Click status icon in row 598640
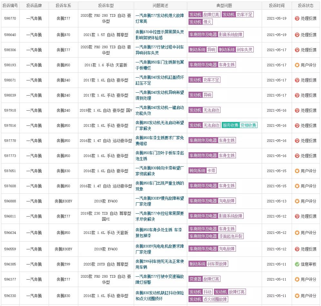The width and height of the screenshot is (321, 306). tap(297, 35)
